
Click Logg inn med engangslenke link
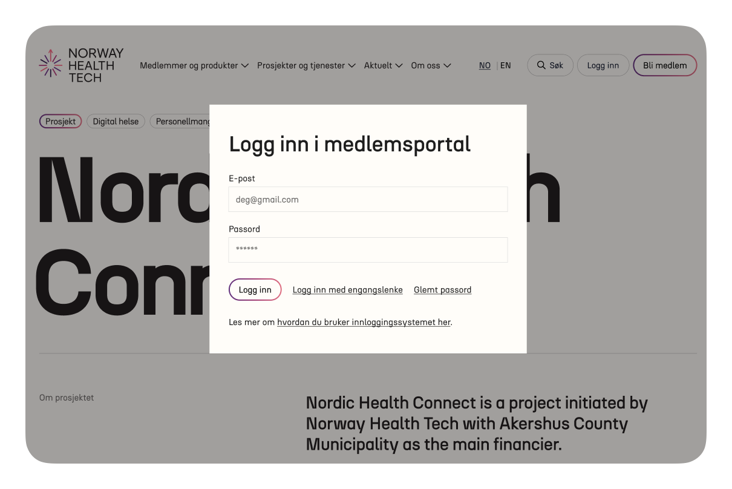tap(347, 290)
